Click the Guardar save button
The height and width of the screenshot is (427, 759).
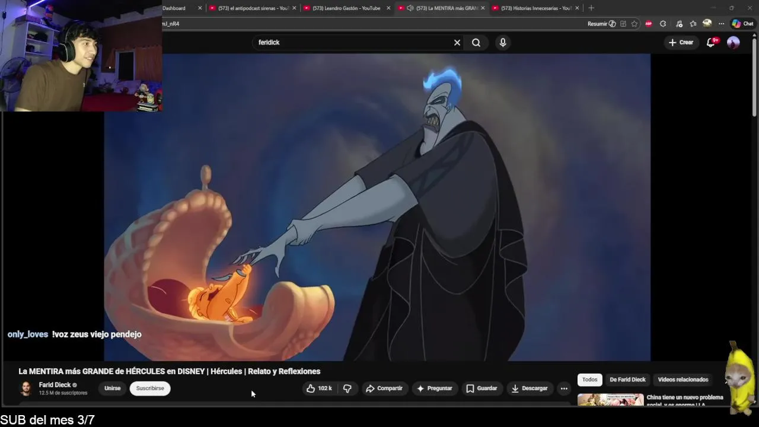pos(481,388)
